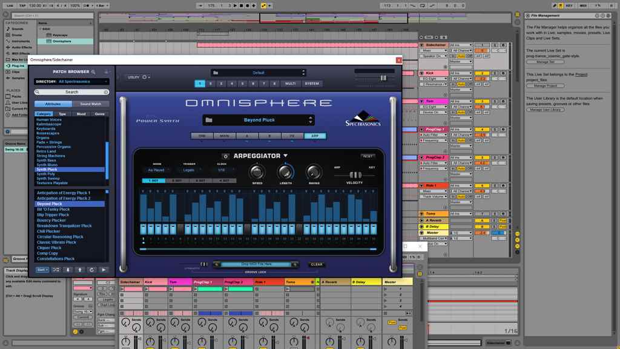
Task: Select Audio Effects in Live browser
Action: (22, 47)
